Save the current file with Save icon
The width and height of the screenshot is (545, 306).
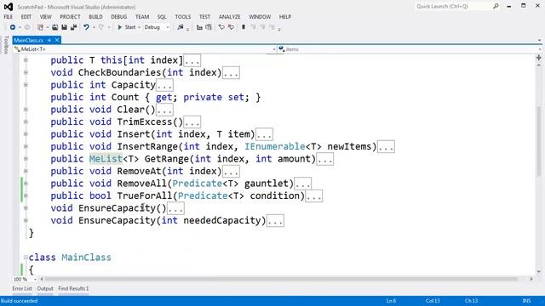(64, 27)
